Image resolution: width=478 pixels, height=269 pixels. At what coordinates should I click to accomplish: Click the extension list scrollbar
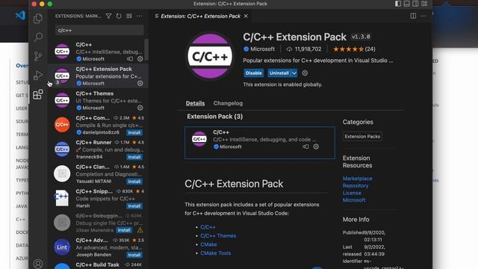146,50
